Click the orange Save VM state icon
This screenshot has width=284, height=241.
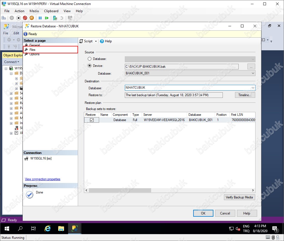(32, 18)
